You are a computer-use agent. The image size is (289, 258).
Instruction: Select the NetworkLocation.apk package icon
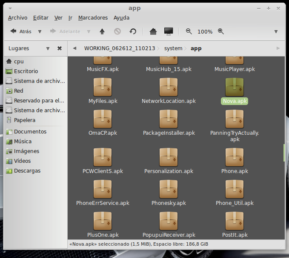169,87
